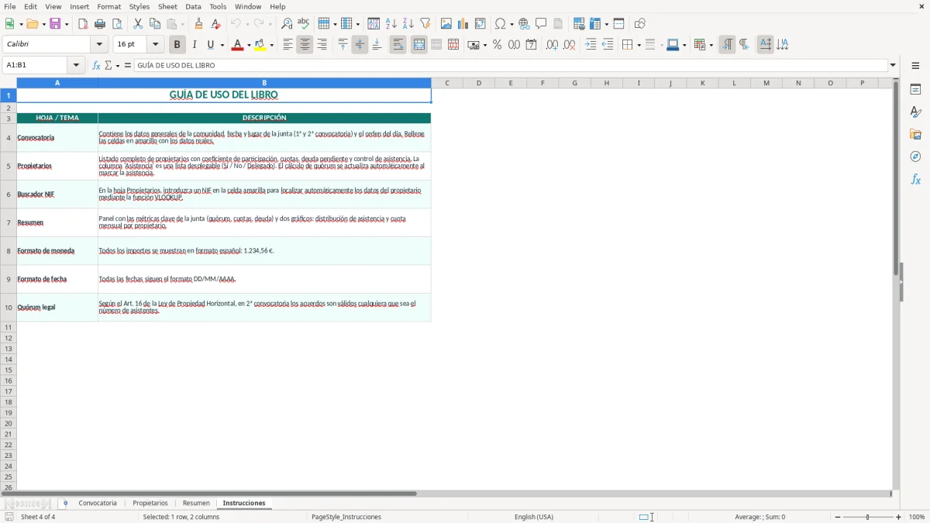
Task: Open the sidebar Styles panel
Action: pyautogui.click(x=915, y=112)
